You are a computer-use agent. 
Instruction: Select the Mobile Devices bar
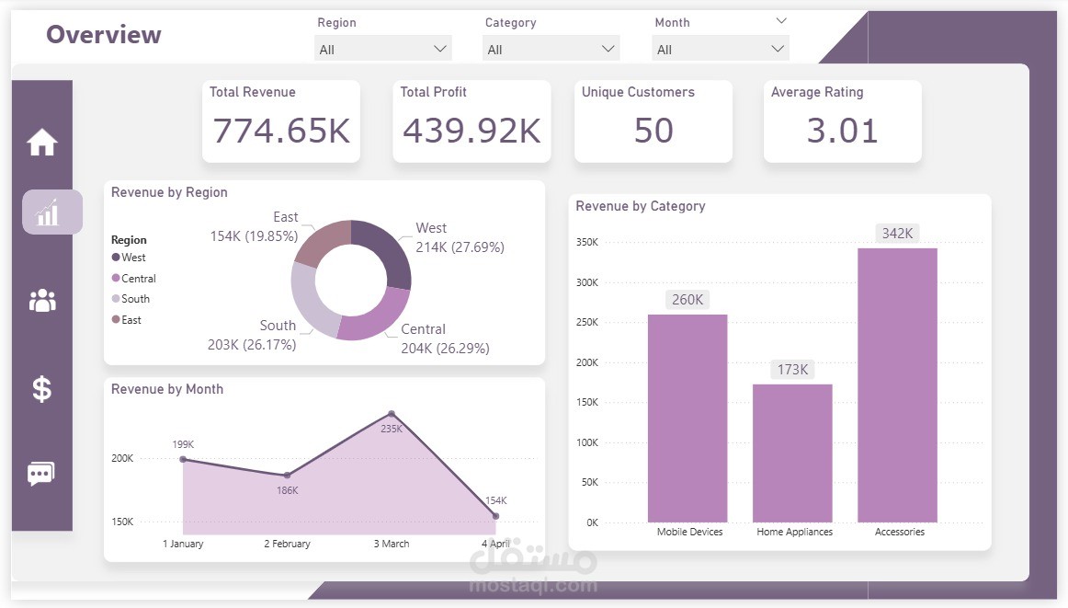click(687, 418)
